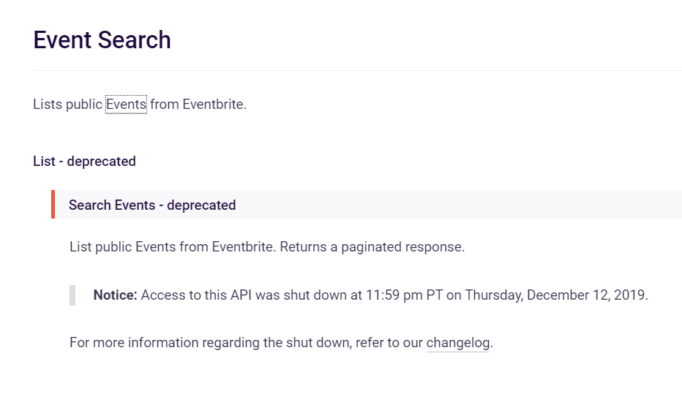The height and width of the screenshot is (394, 682).
Task: Click the 'Returns a paginated response' sentence
Action: tap(372, 247)
